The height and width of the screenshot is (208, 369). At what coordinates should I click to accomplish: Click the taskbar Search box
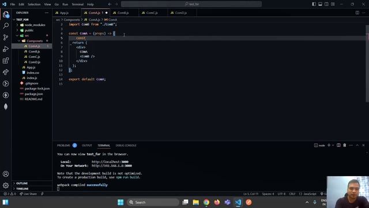[153, 202]
